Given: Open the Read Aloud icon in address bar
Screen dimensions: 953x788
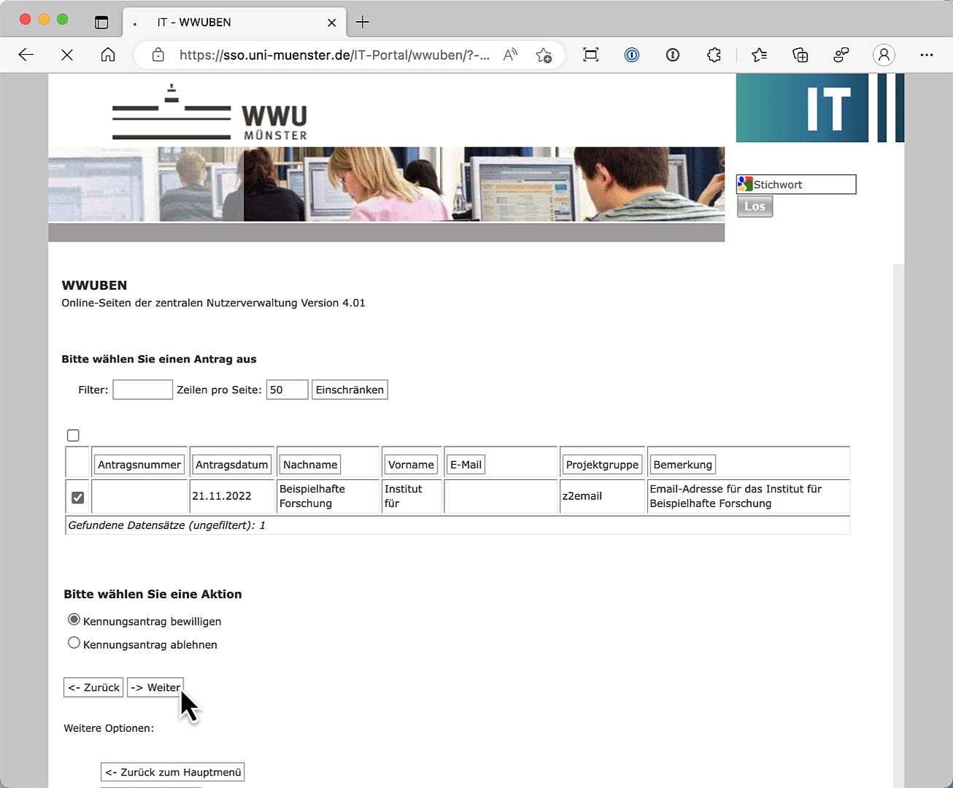Looking at the screenshot, I should (x=510, y=55).
